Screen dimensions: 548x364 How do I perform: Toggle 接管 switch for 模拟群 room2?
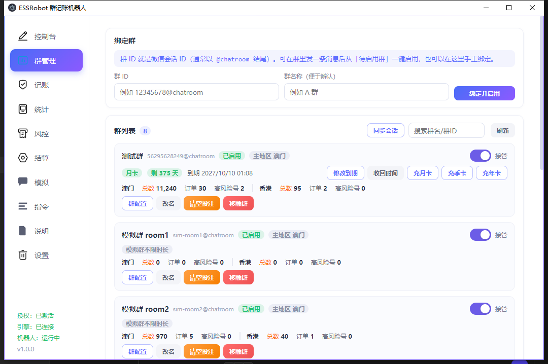point(480,309)
